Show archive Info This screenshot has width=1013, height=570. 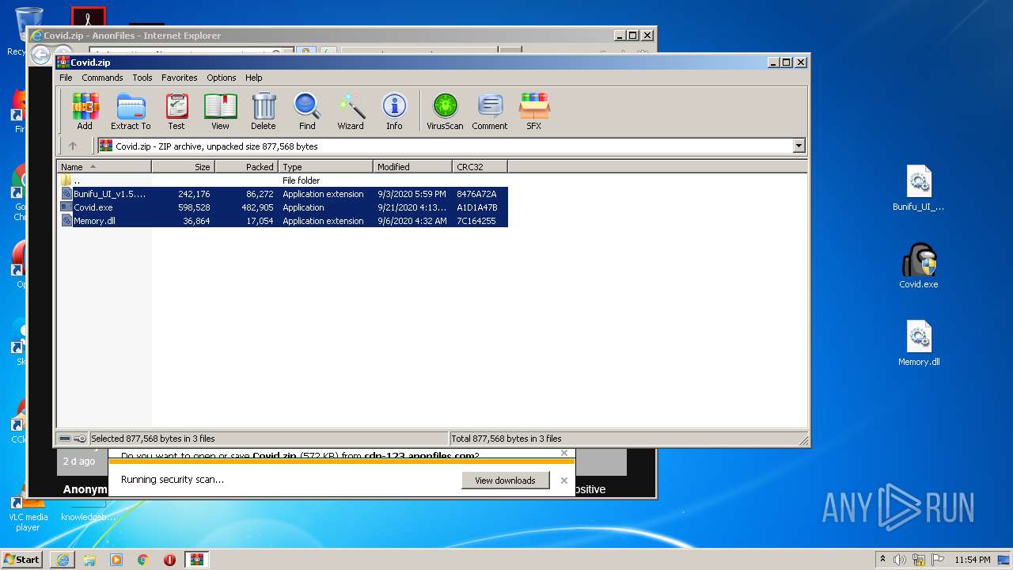[x=394, y=111]
